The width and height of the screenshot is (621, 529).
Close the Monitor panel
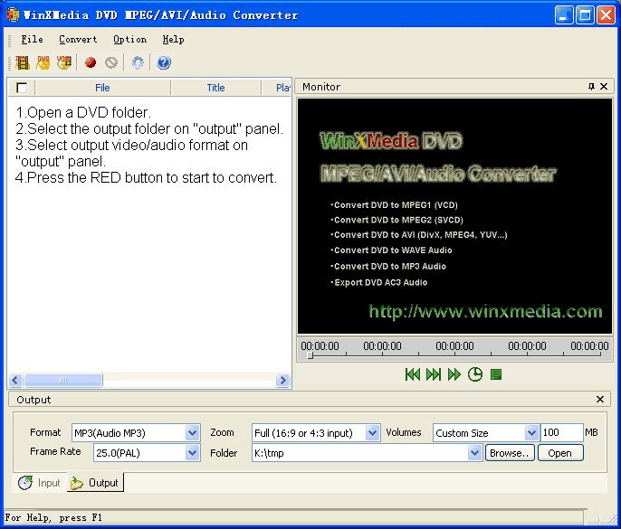604,86
